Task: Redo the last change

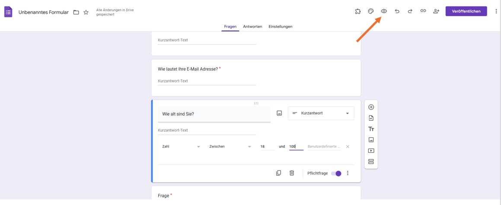Action: click(410, 11)
